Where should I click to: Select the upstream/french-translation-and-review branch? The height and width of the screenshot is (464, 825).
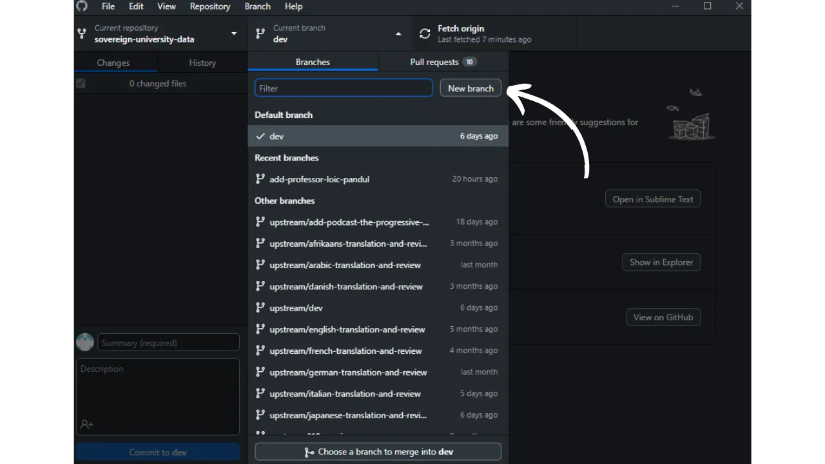click(x=345, y=351)
